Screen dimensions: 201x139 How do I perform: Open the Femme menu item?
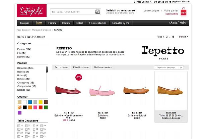point(52,23)
